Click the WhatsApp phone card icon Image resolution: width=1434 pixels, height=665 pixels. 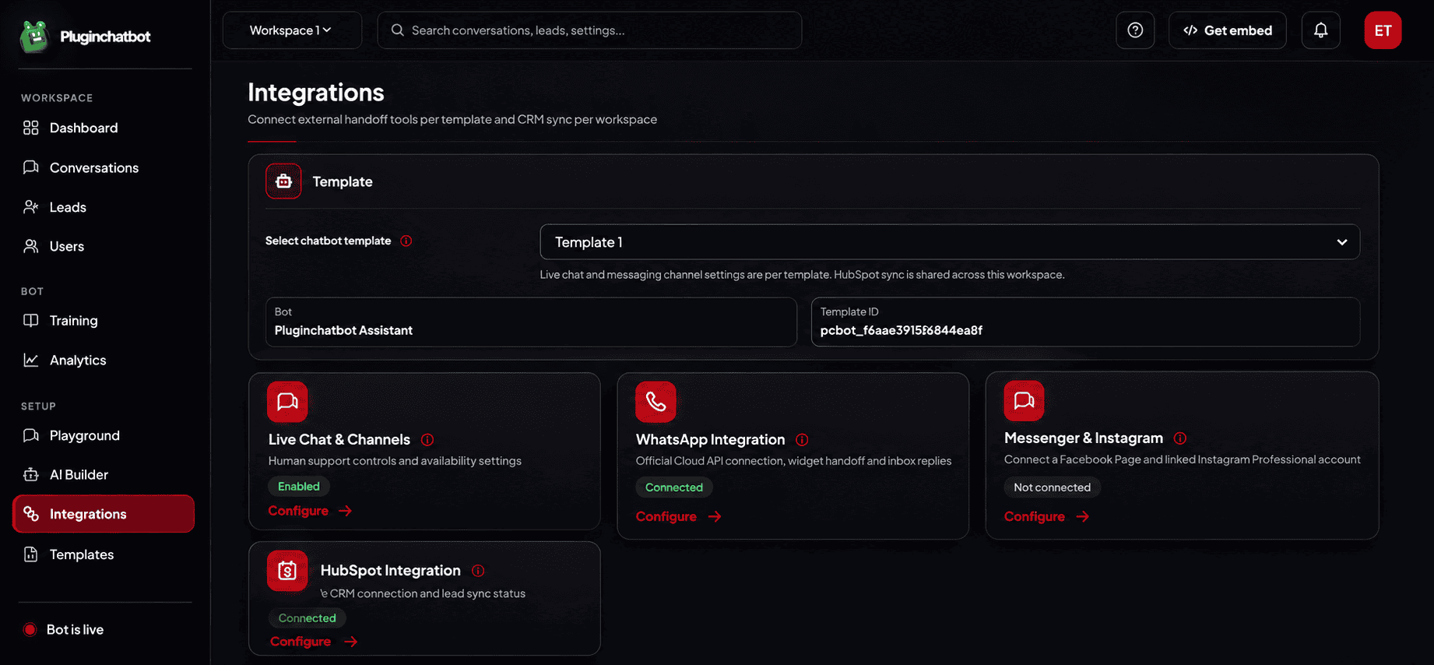(655, 402)
